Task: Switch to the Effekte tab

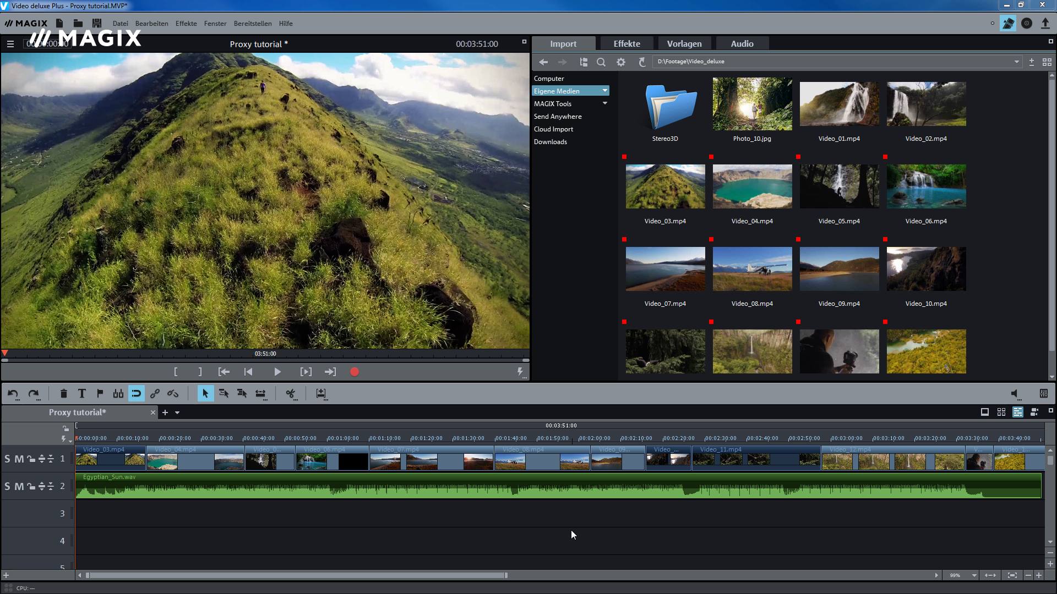Action: [626, 43]
